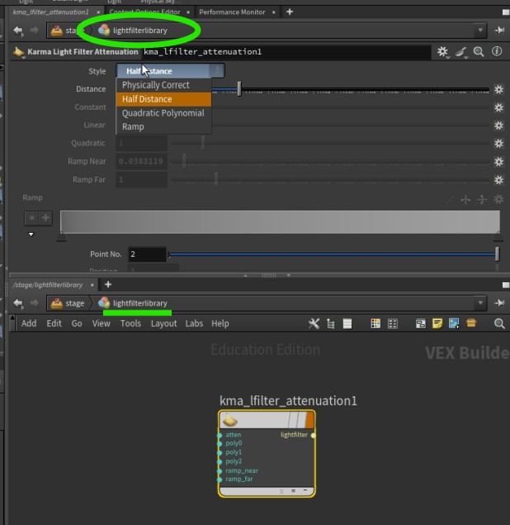Screen dimensions: 510x525
Task: Add a new pane tab in network editor
Action: point(108,285)
